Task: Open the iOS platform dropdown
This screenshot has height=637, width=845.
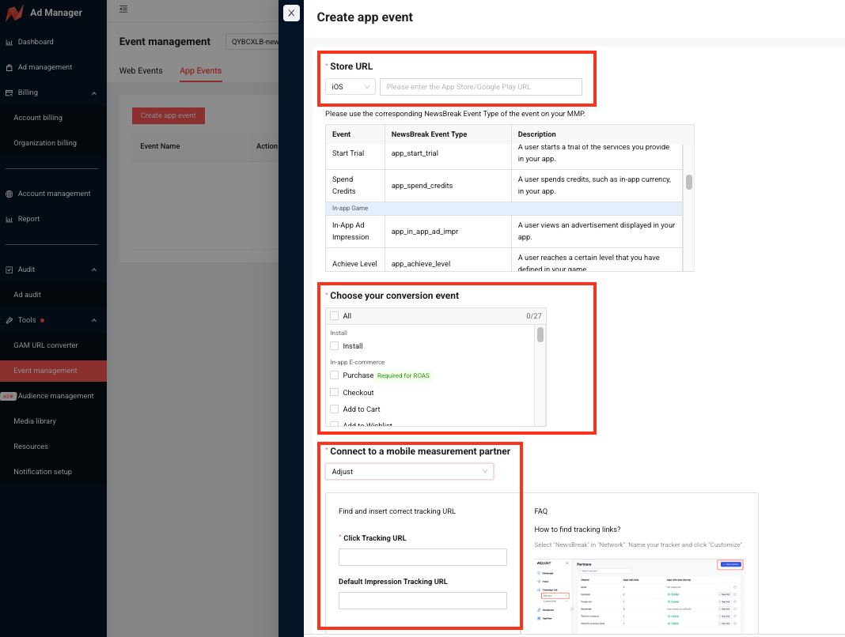Action: [x=350, y=87]
